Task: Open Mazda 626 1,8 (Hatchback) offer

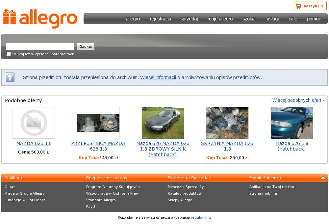Action: (x=291, y=146)
